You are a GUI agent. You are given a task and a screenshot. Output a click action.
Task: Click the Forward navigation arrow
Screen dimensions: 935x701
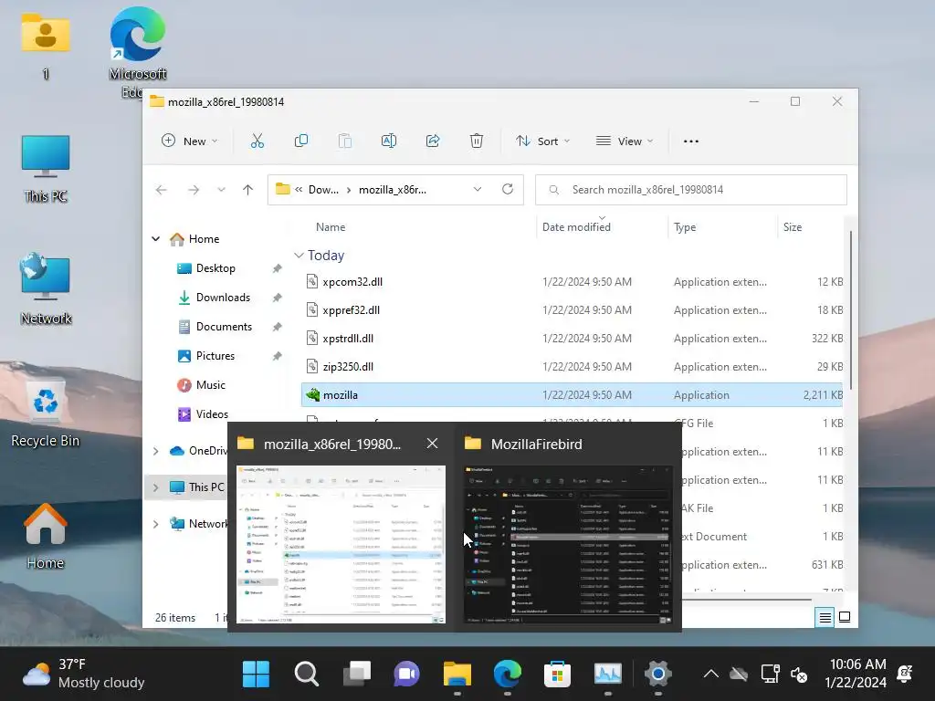click(x=194, y=190)
